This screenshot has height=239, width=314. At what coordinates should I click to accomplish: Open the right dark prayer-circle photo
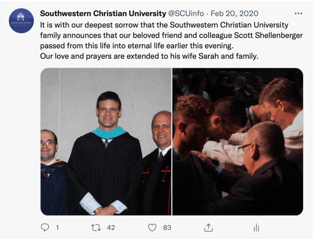[x=238, y=141]
